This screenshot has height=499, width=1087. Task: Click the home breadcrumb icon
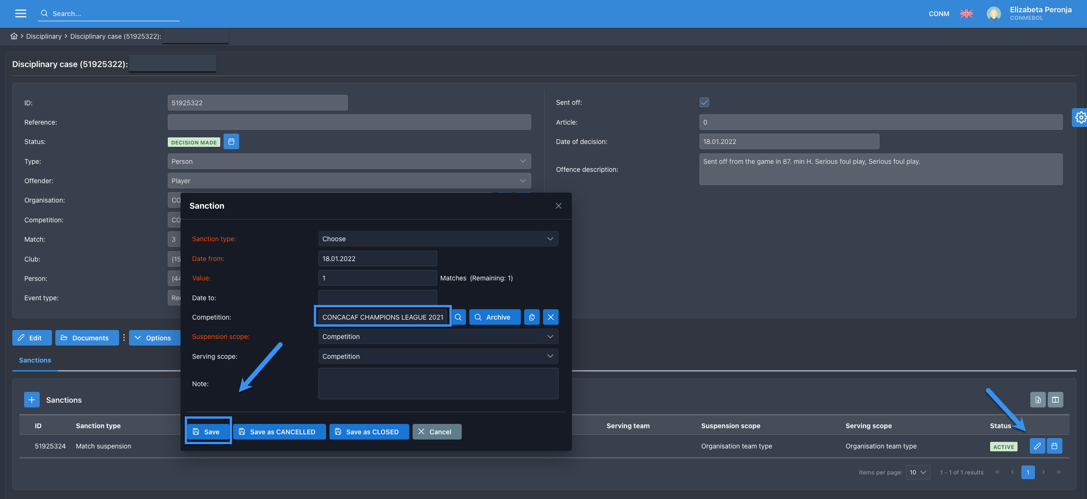point(14,36)
